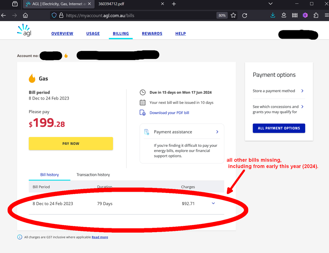Image resolution: width=329 pixels, height=253 pixels.
Task: Open the Firefox application menu
Action: pyautogui.click(x=326, y=15)
